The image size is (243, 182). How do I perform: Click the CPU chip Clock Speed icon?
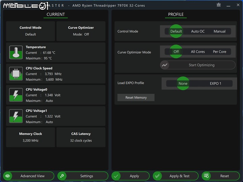coord(16,73)
